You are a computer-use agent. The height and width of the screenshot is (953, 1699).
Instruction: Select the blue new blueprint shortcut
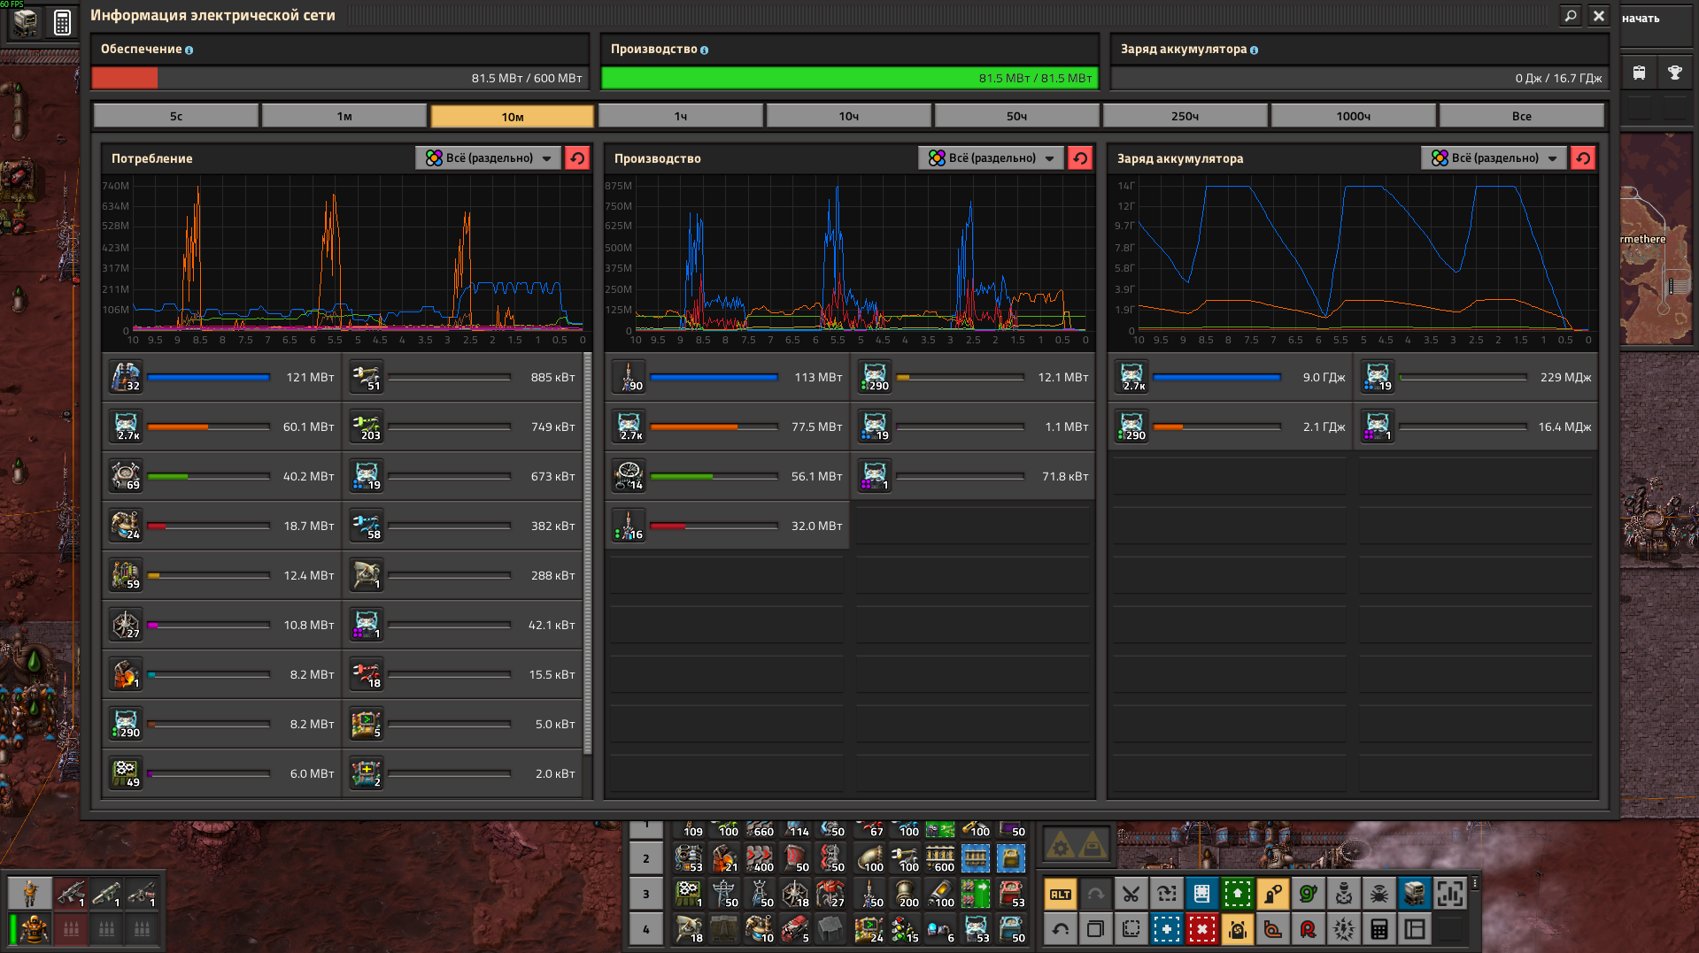coord(1166,929)
